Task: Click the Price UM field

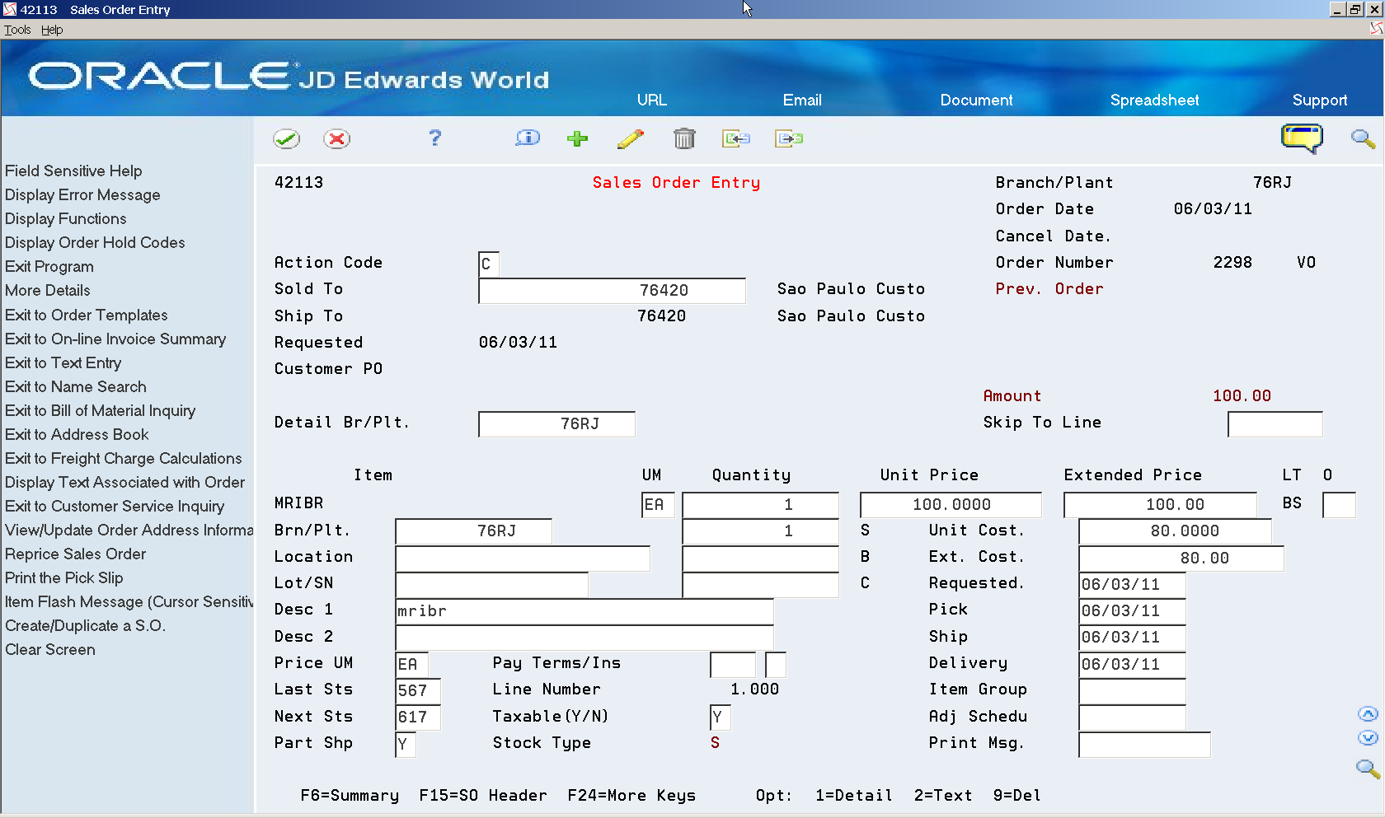Action: (x=411, y=664)
